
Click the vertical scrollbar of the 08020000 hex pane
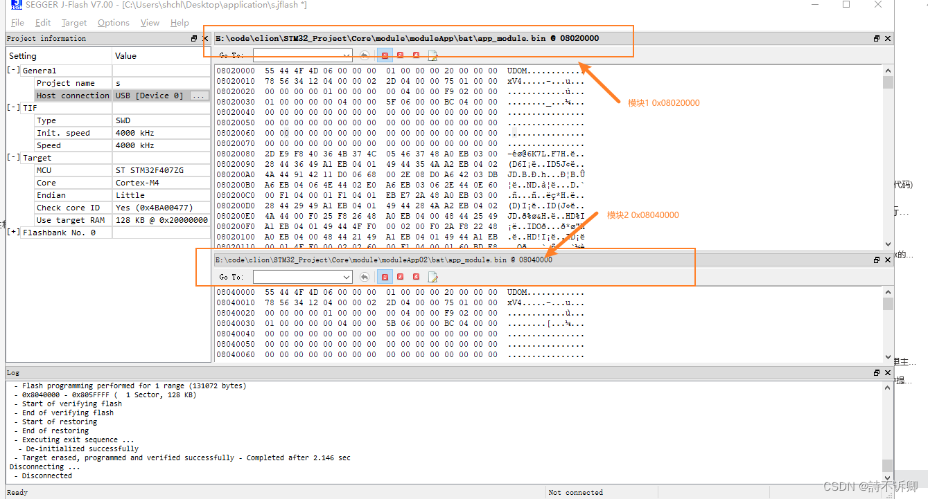point(888,156)
